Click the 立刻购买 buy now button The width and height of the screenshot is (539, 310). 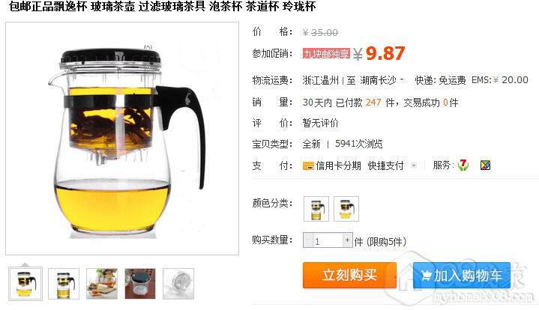point(349,275)
